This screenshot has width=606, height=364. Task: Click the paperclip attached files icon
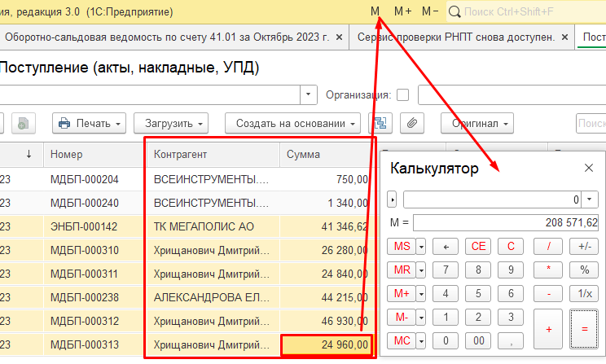[x=412, y=123]
